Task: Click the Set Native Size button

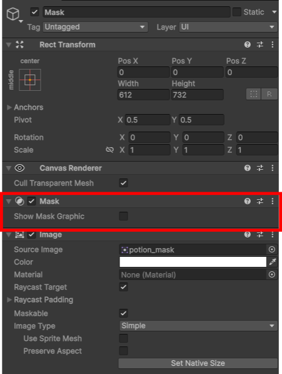Action: tap(198, 363)
